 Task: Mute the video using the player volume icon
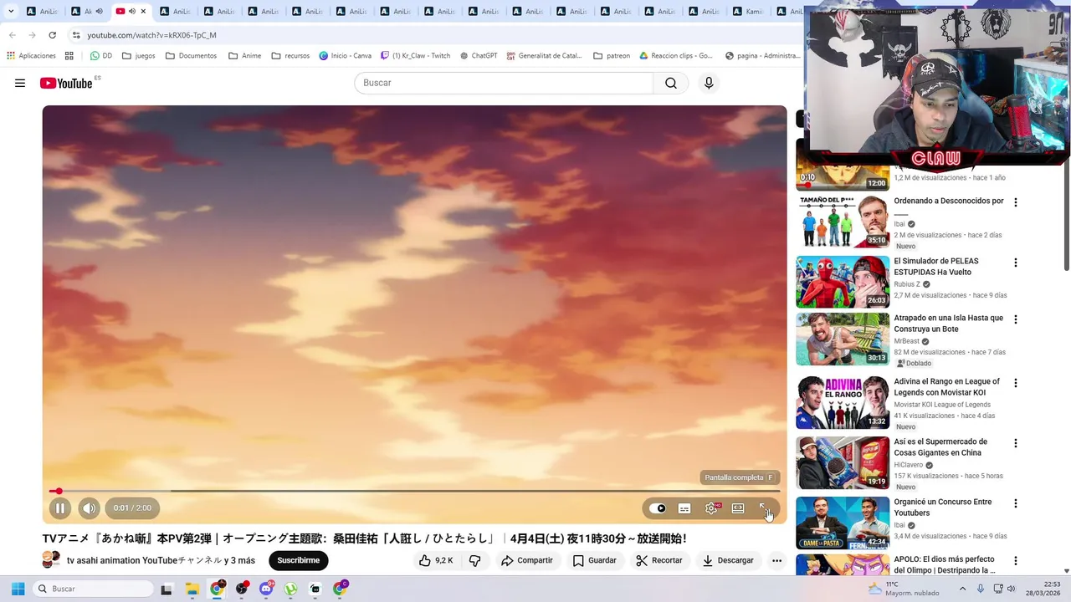click(x=89, y=508)
